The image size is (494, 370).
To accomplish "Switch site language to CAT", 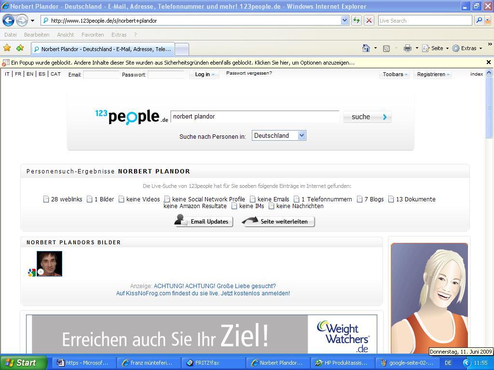I will pos(55,74).
